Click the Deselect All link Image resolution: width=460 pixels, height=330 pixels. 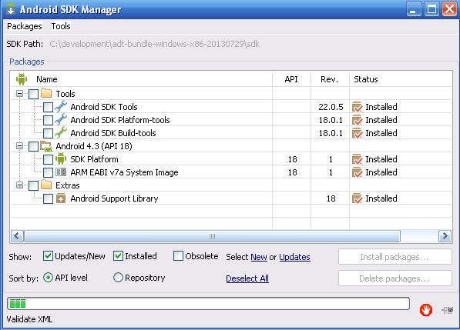tap(247, 278)
